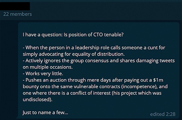Click line starting "- Pushes an auction"

[x=93, y=80]
